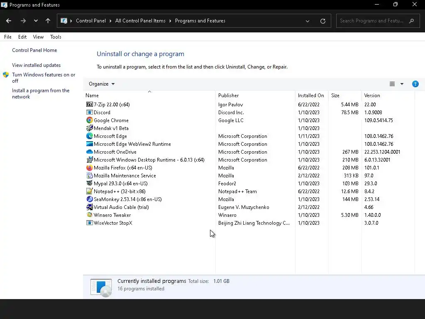Image resolution: width=425 pixels, height=319 pixels.
Task: Select the Virtual Audio Cable (trial) entry
Action: pos(121,207)
